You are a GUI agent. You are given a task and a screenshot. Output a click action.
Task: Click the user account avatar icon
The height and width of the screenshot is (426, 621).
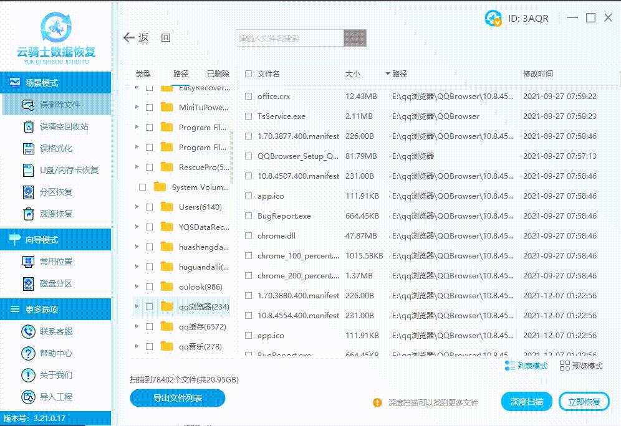(x=493, y=18)
